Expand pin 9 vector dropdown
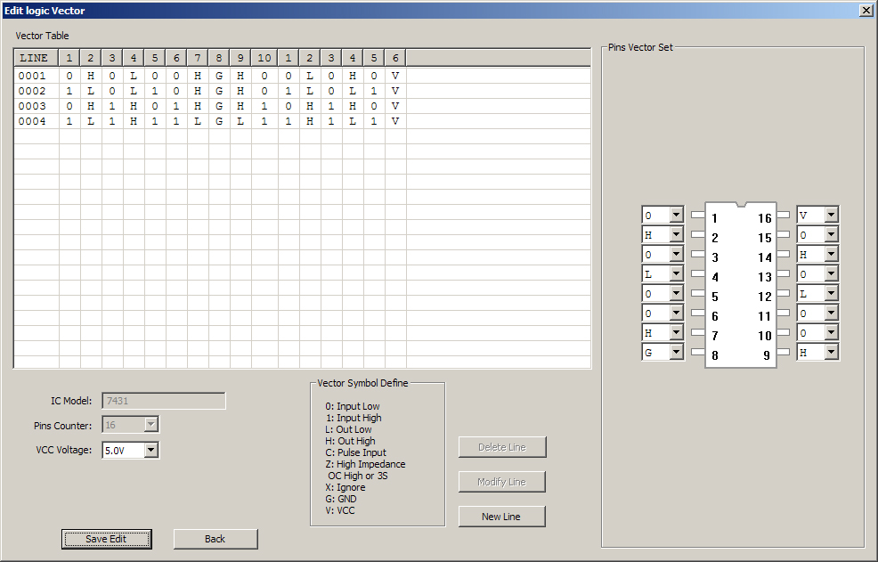Viewport: 878px width, 562px height. pyautogui.click(x=831, y=353)
